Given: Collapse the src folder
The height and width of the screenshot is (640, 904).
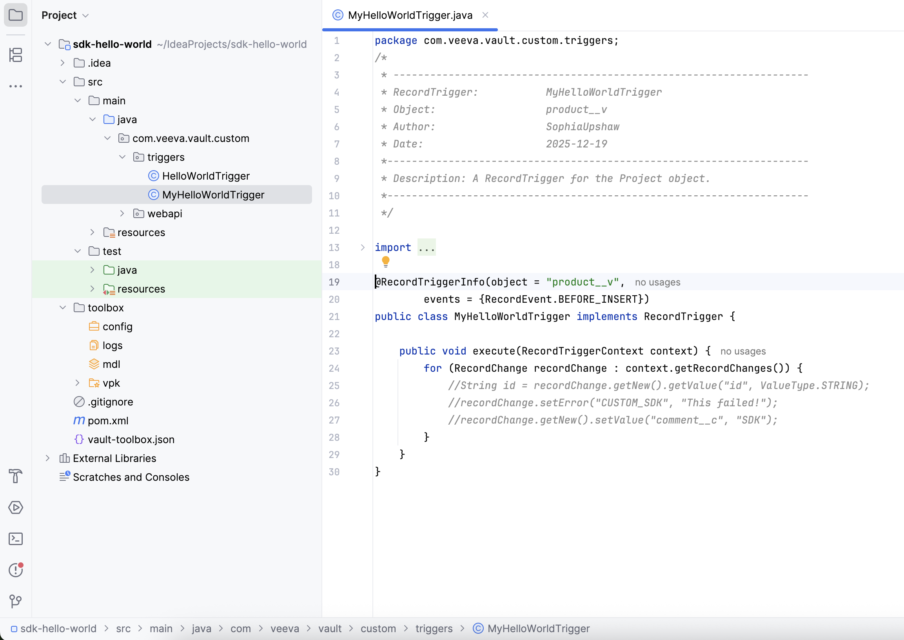Looking at the screenshot, I should point(63,82).
